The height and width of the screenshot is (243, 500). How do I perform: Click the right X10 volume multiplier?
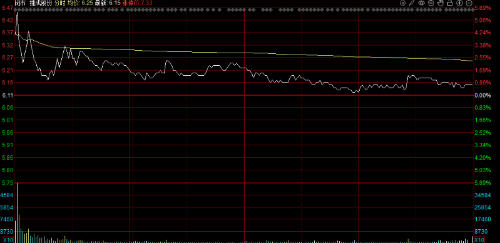(x=479, y=240)
